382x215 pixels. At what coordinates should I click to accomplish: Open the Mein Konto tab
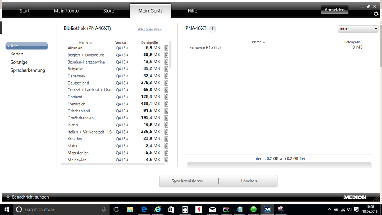(66, 11)
